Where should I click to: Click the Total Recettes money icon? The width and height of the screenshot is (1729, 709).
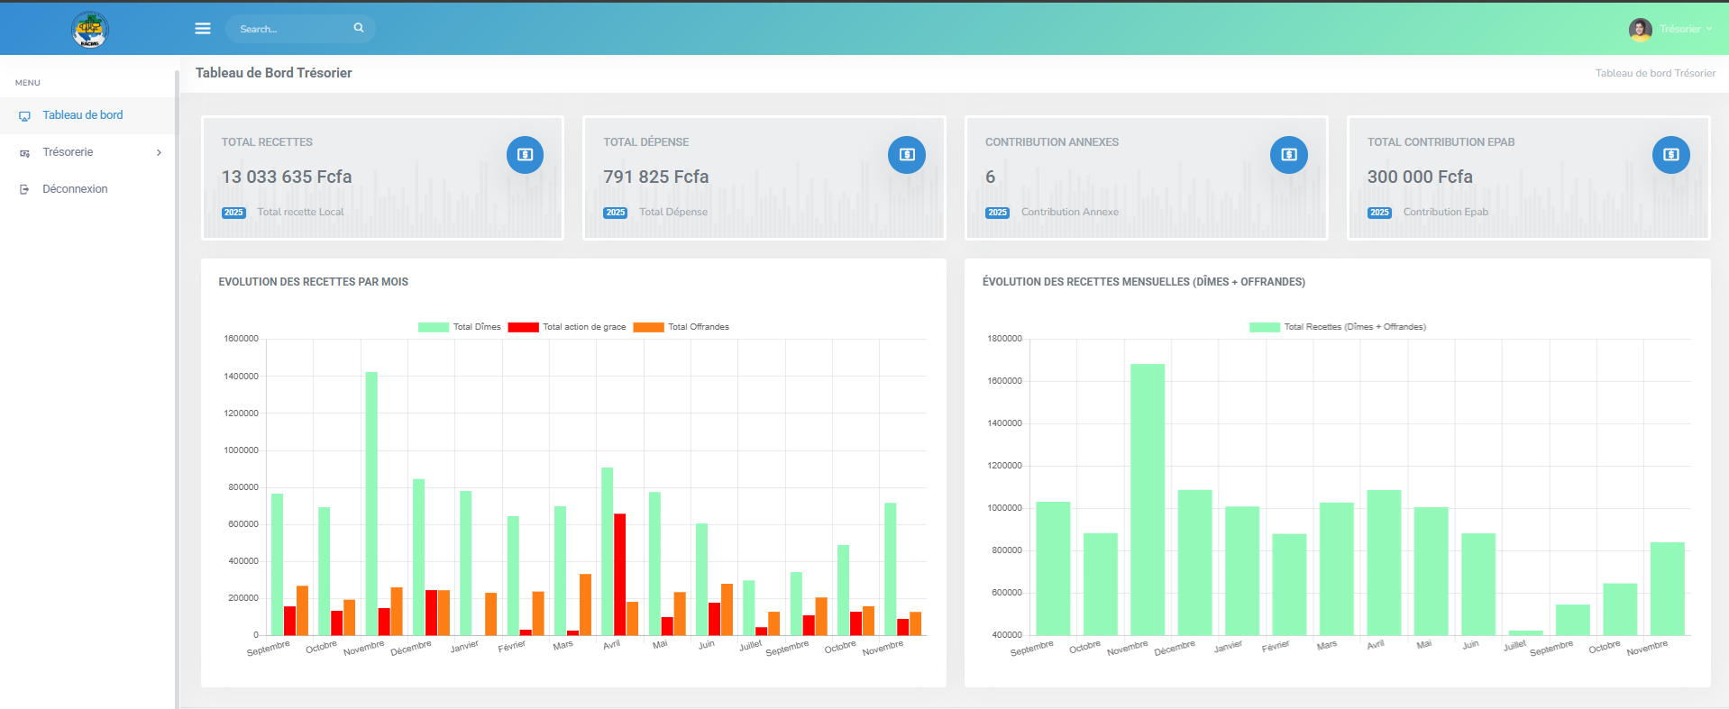[525, 155]
